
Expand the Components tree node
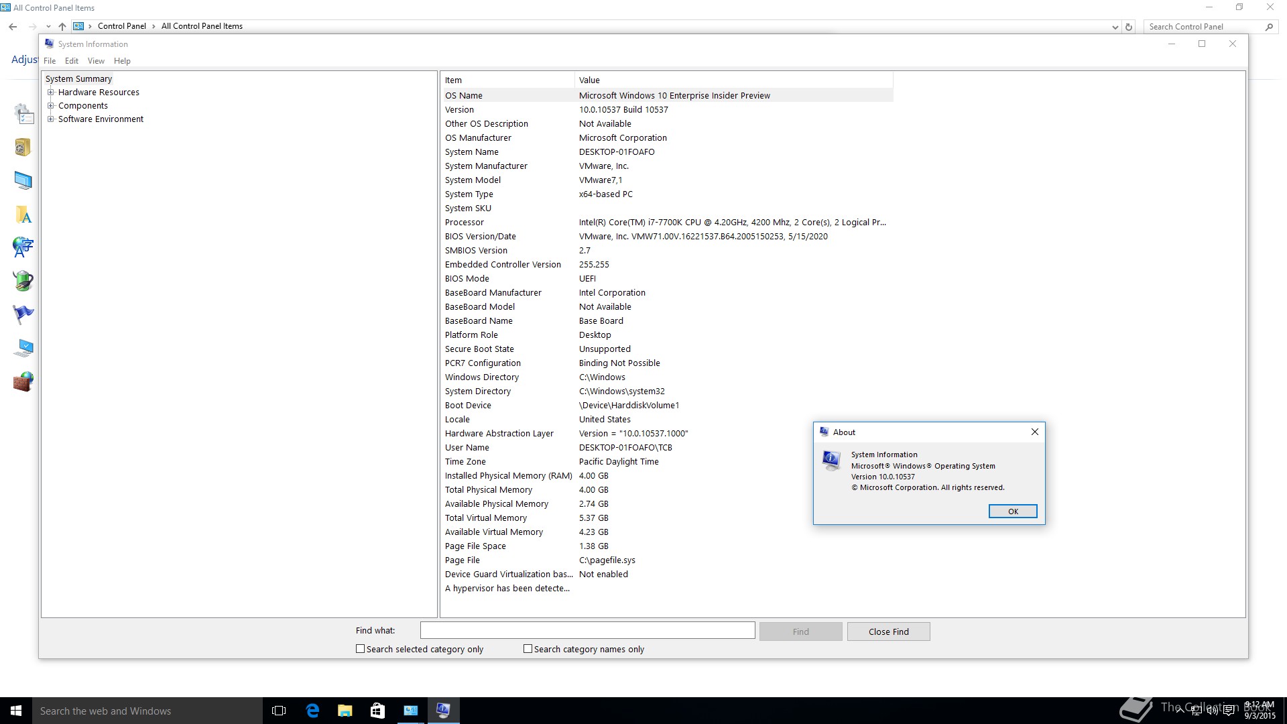pos(50,106)
